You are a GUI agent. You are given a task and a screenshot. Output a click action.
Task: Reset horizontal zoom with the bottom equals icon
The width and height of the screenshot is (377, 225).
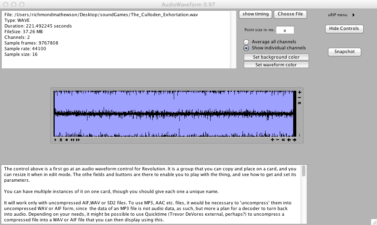coord(283,140)
